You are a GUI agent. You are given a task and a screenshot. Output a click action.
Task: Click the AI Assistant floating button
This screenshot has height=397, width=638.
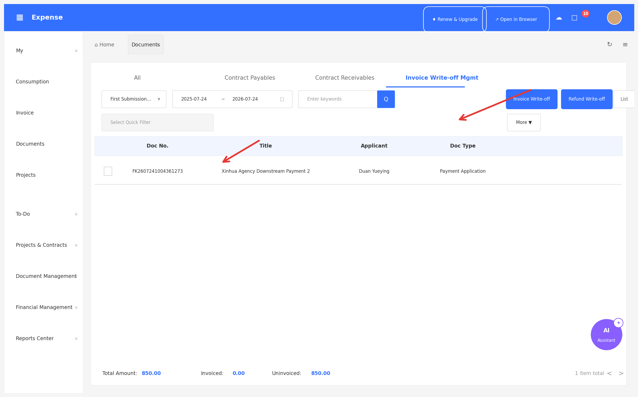point(606,334)
